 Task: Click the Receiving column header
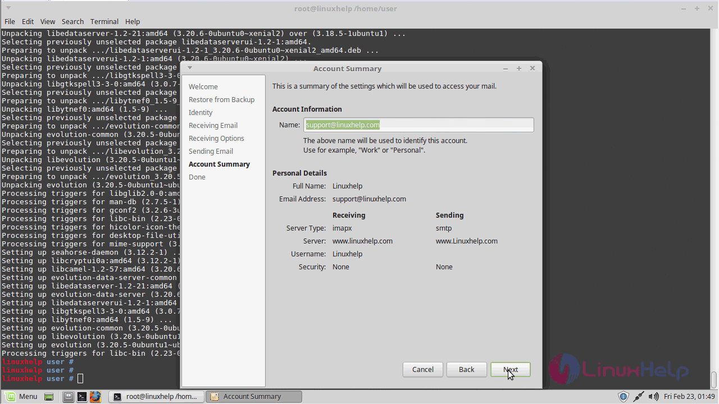pos(349,215)
